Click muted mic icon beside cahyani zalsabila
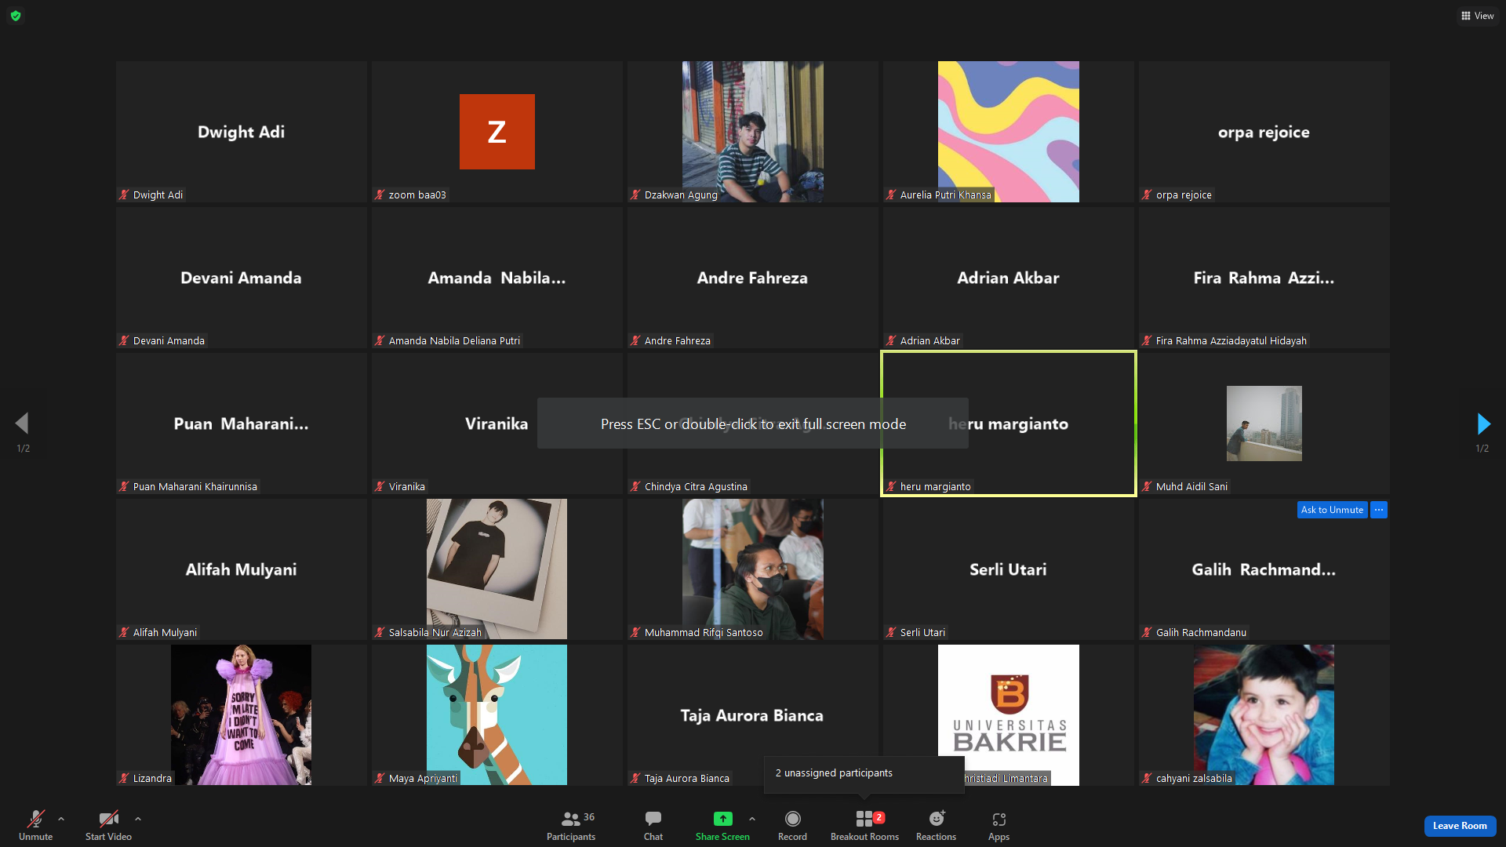The image size is (1506, 847). [x=1147, y=779]
